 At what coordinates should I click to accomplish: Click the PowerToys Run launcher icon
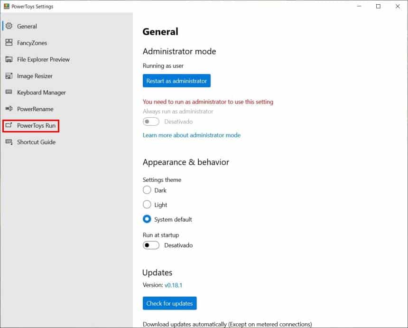tap(9, 125)
